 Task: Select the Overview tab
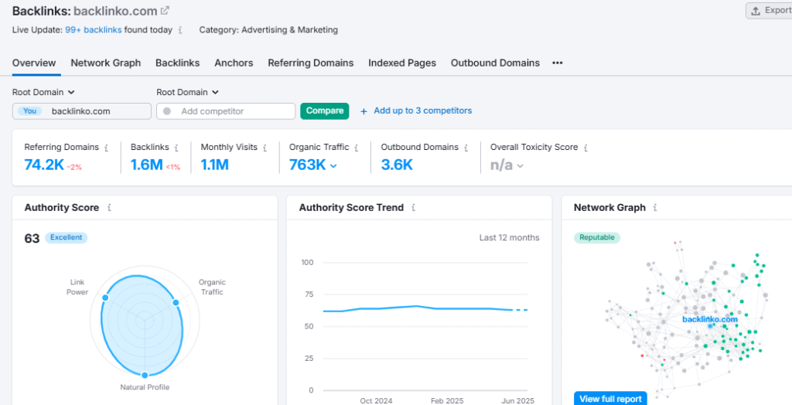[34, 63]
